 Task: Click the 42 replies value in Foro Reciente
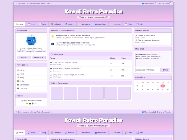112,76
